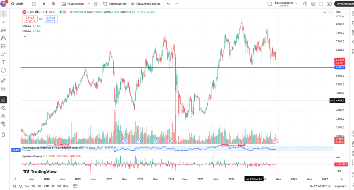Select the YTD date range
354x190 pixels.
(46, 186)
